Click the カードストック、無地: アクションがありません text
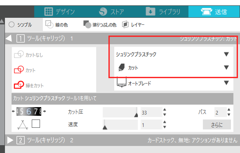The height and width of the screenshot is (153, 240). coord(192,140)
